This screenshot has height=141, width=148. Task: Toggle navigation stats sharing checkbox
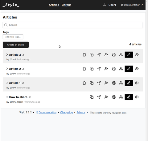91,113
